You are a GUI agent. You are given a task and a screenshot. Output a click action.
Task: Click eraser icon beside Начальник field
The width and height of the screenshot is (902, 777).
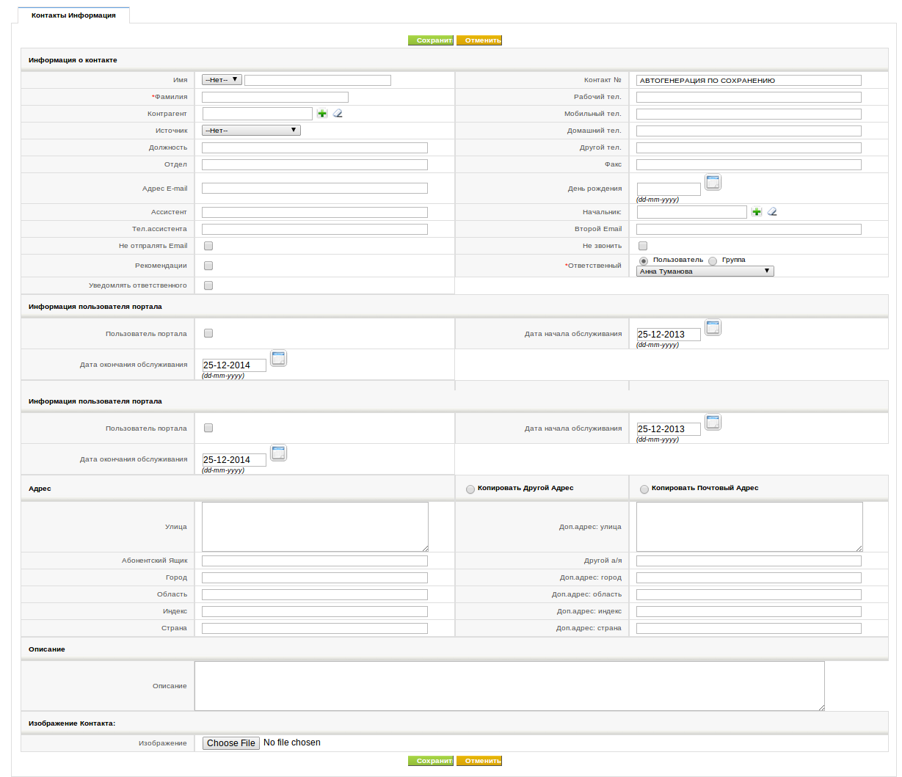coord(772,212)
